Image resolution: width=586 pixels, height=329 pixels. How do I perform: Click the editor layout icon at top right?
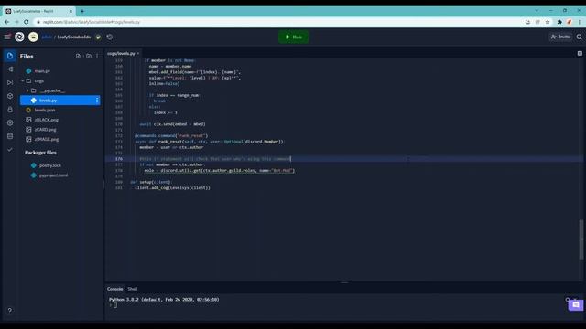click(x=580, y=53)
